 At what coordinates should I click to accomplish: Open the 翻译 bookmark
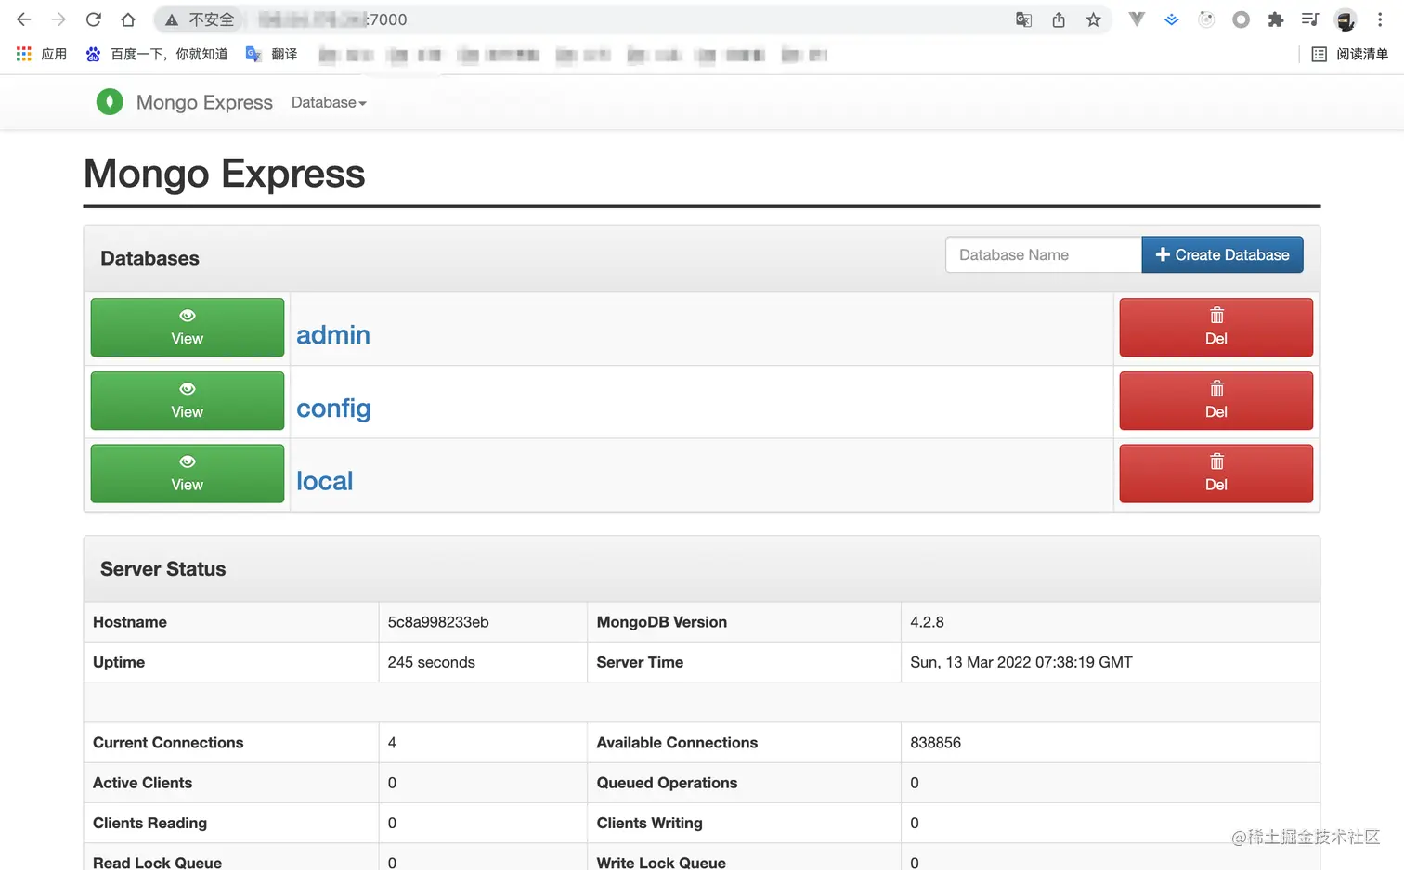[x=271, y=54]
